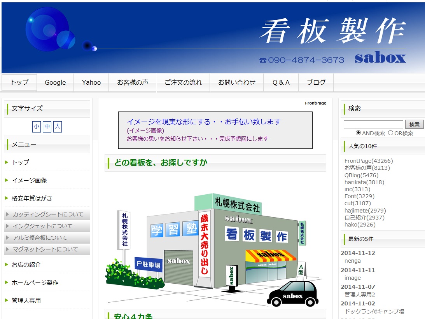The width and height of the screenshot is (425, 319).
Task: Go to お客様の声 tab
Action: click(x=133, y=82)
